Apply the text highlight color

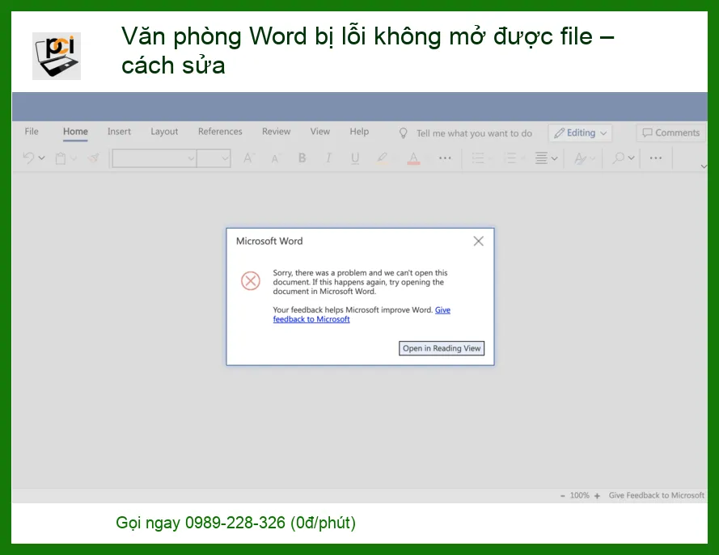click(382, 158)
